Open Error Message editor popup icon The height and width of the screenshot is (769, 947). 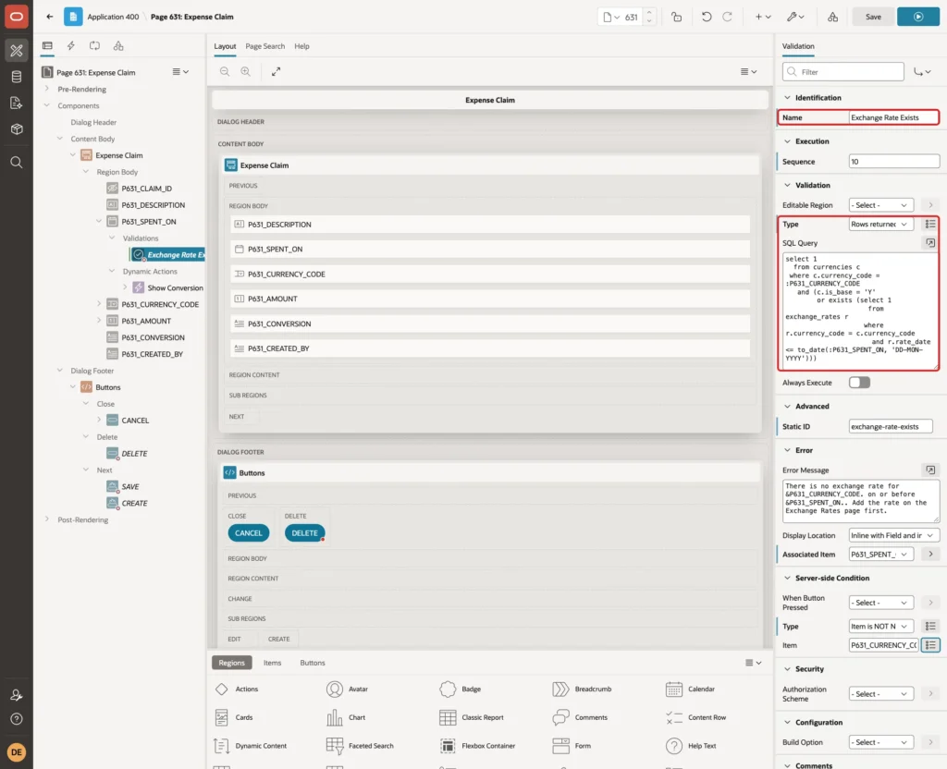click(930, 470)
